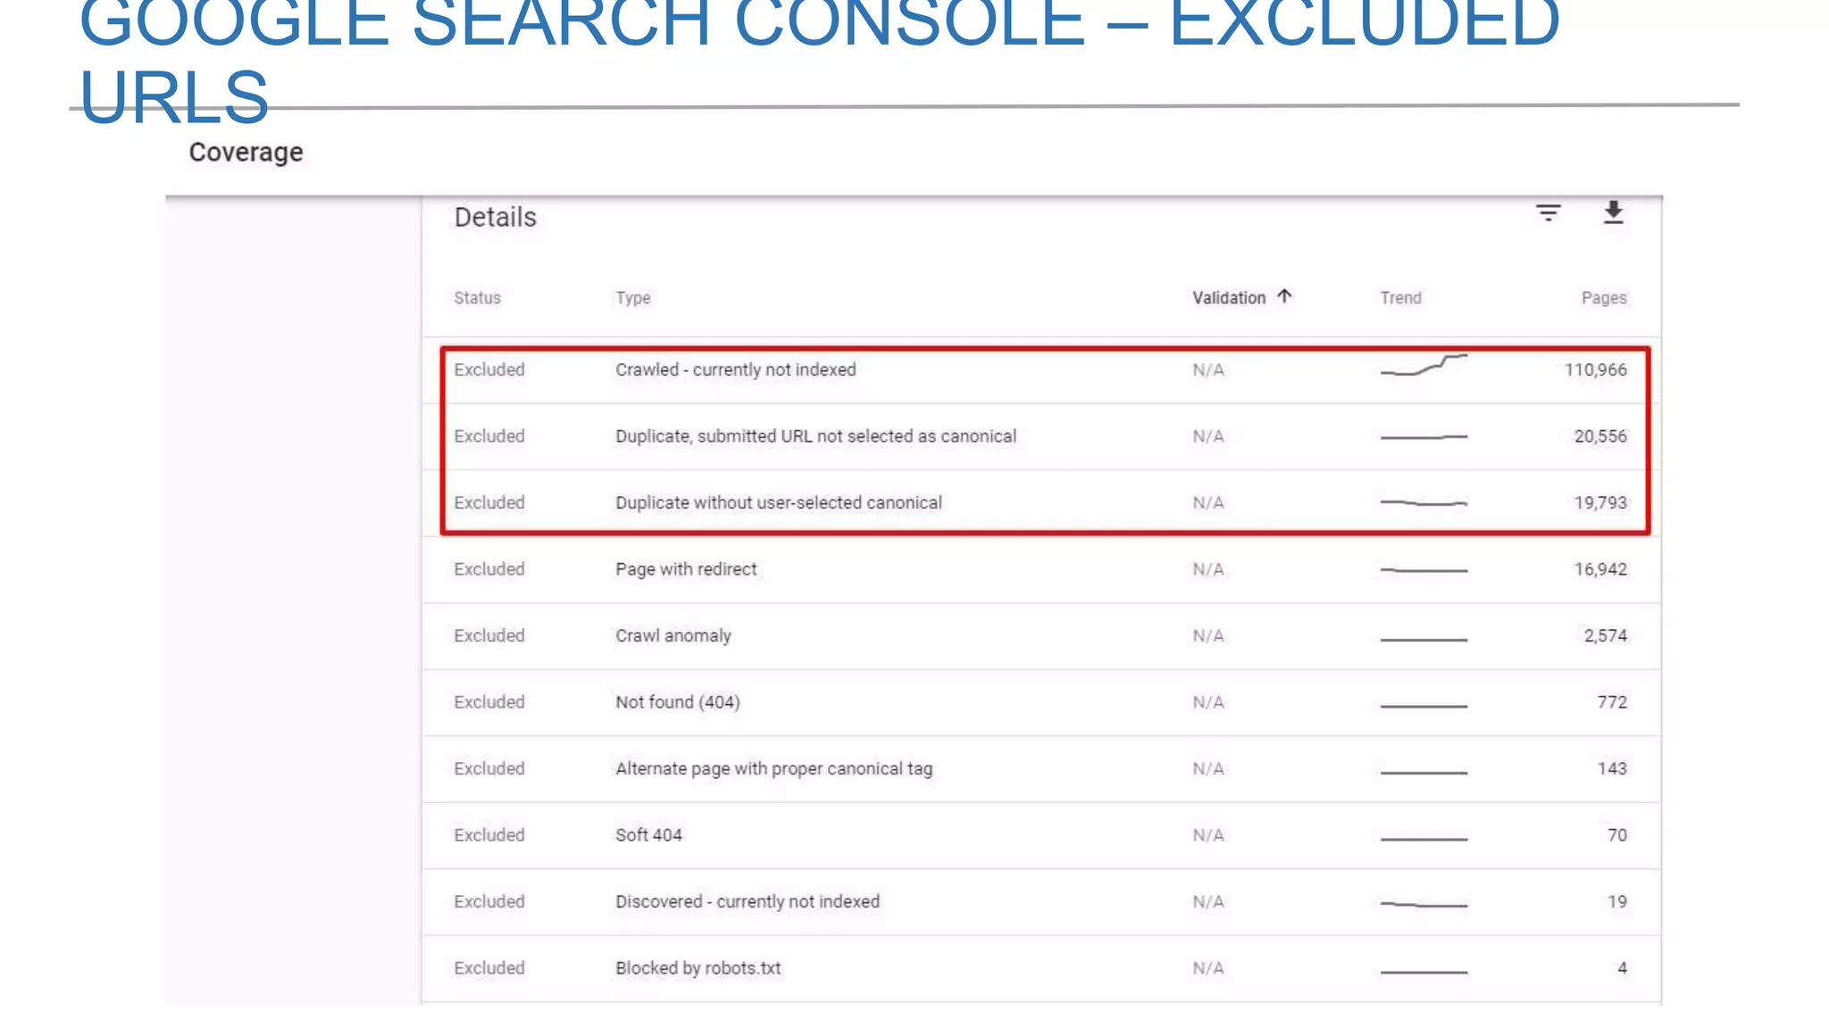Click the 16,942 pages value
1829x1028 pixels.
(1600, 569)
